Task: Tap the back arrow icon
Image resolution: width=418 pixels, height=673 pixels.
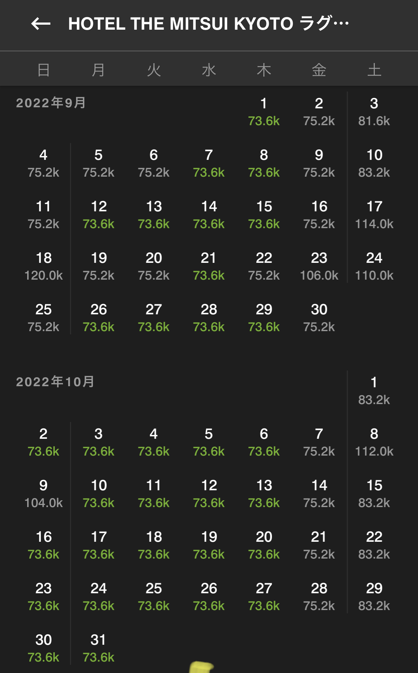Action: tap(41, 24)
